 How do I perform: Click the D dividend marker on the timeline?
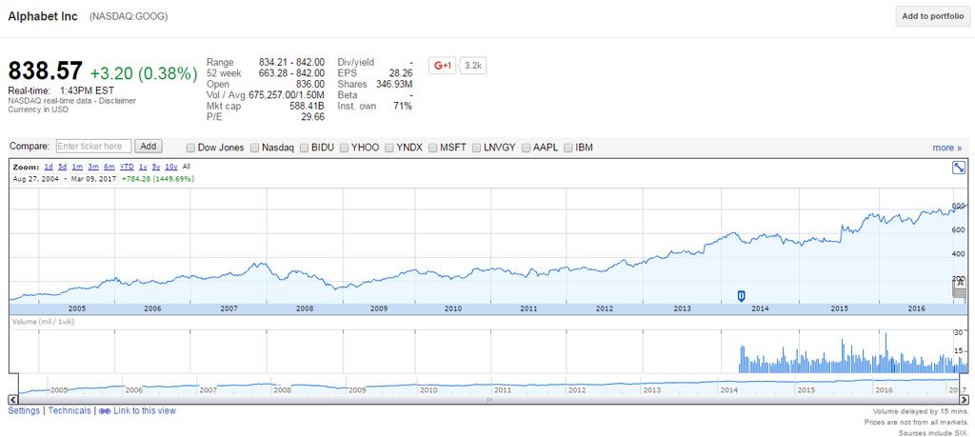[x=741, y=296]
